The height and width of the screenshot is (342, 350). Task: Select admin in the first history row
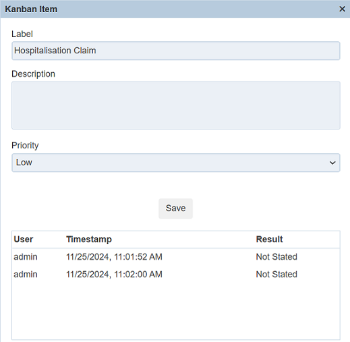26,257
